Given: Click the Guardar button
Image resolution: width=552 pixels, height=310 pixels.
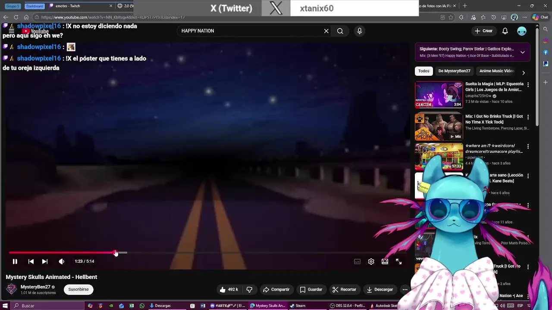Looking at the screenshot, I should tap(311, 290).
